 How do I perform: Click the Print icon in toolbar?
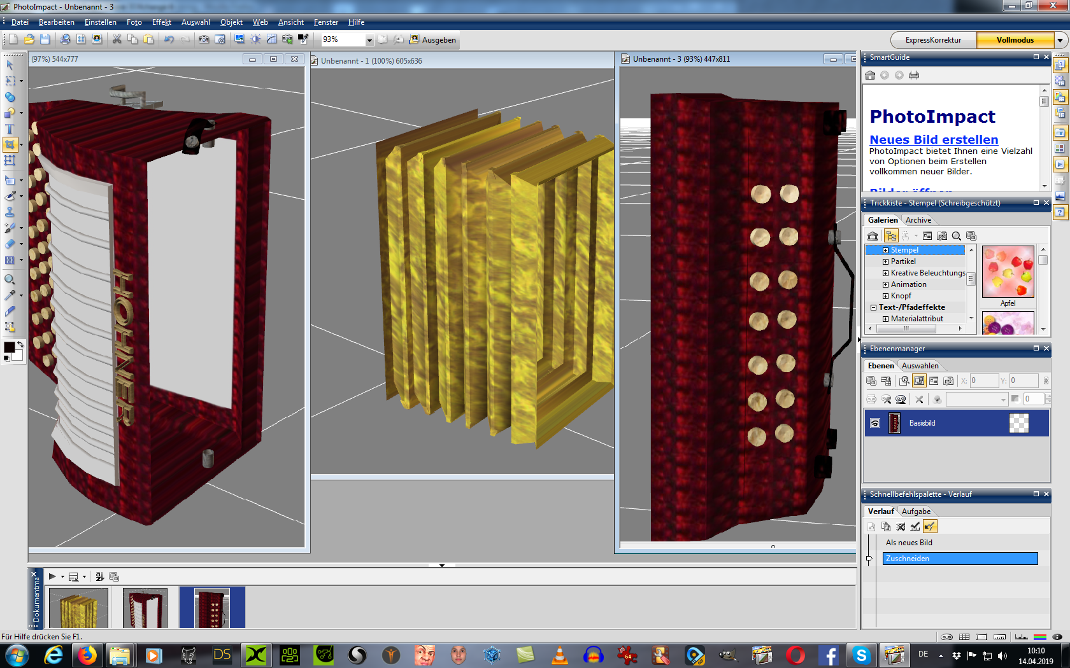tap(66, 39)
